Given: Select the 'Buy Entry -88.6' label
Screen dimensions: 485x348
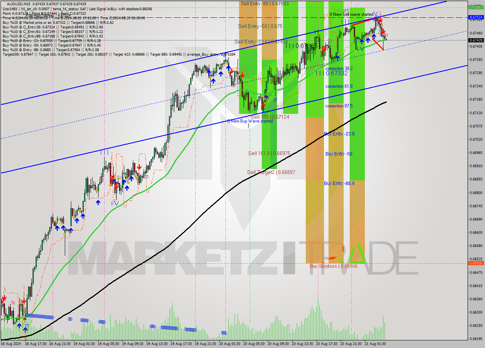Looking at the screenshot, I should pyautogui.click(x=339, y=183).
